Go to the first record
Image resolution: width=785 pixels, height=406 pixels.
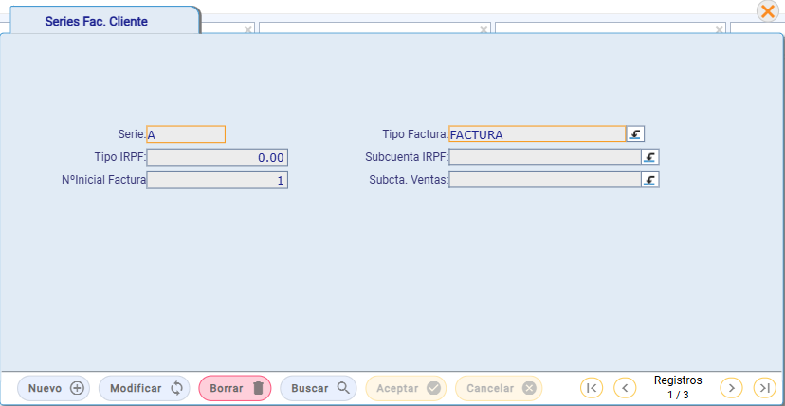tap(591, 388)
